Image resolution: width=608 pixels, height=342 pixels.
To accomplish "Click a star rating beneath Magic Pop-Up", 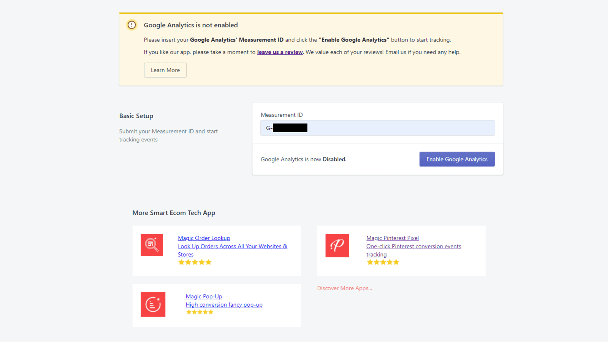I will (x=199, y=312).
